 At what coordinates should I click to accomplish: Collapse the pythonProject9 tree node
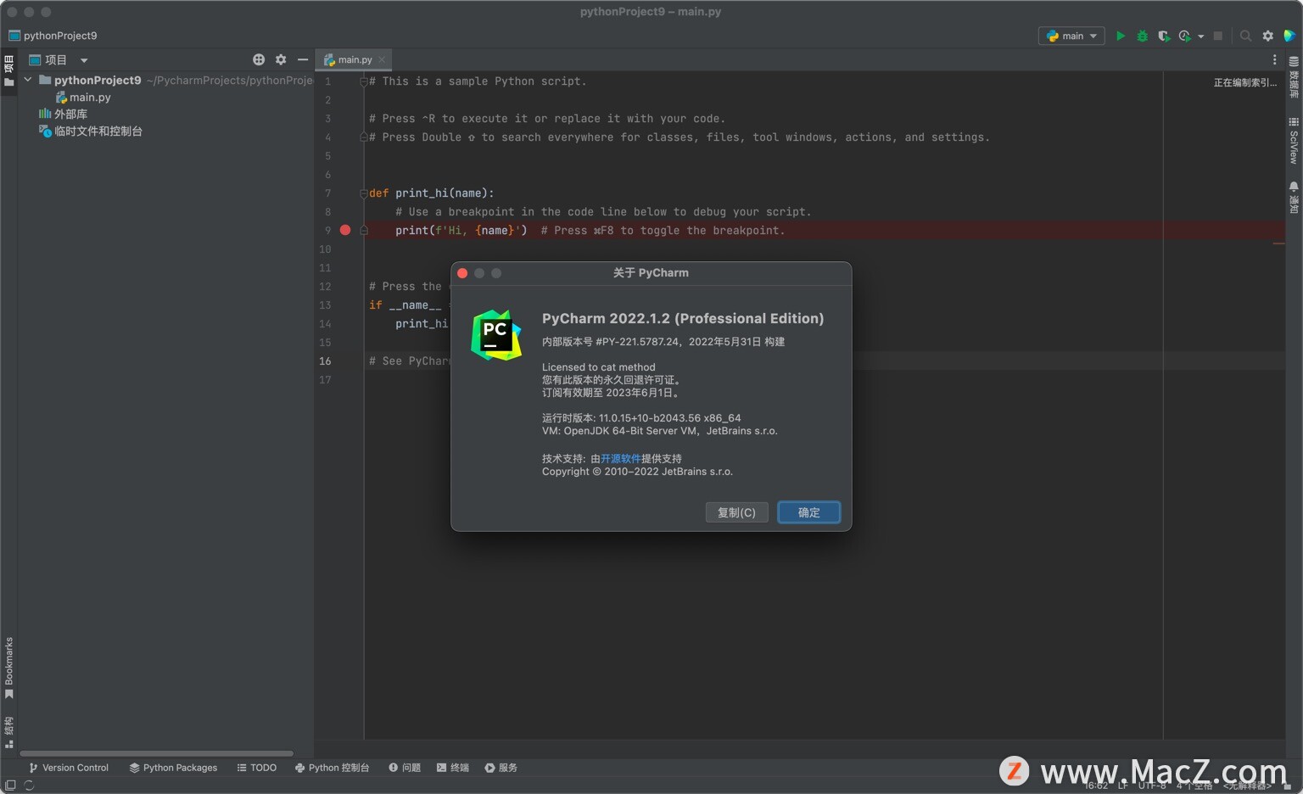[28, 80]
